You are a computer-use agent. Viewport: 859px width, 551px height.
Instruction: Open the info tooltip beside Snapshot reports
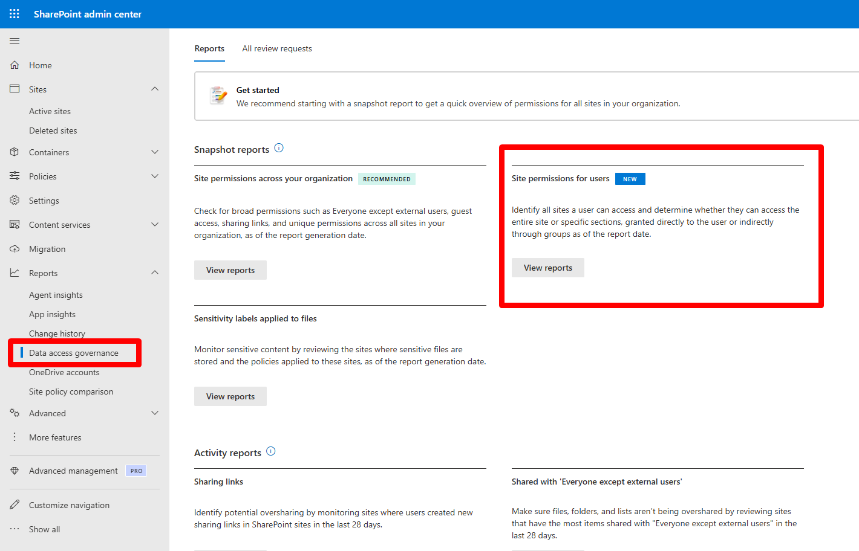[279, 147]
